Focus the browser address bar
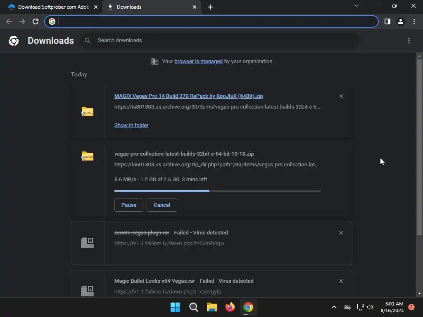This screenshot has width=423, height=317. pyautogui.click(x=211, y=21)
